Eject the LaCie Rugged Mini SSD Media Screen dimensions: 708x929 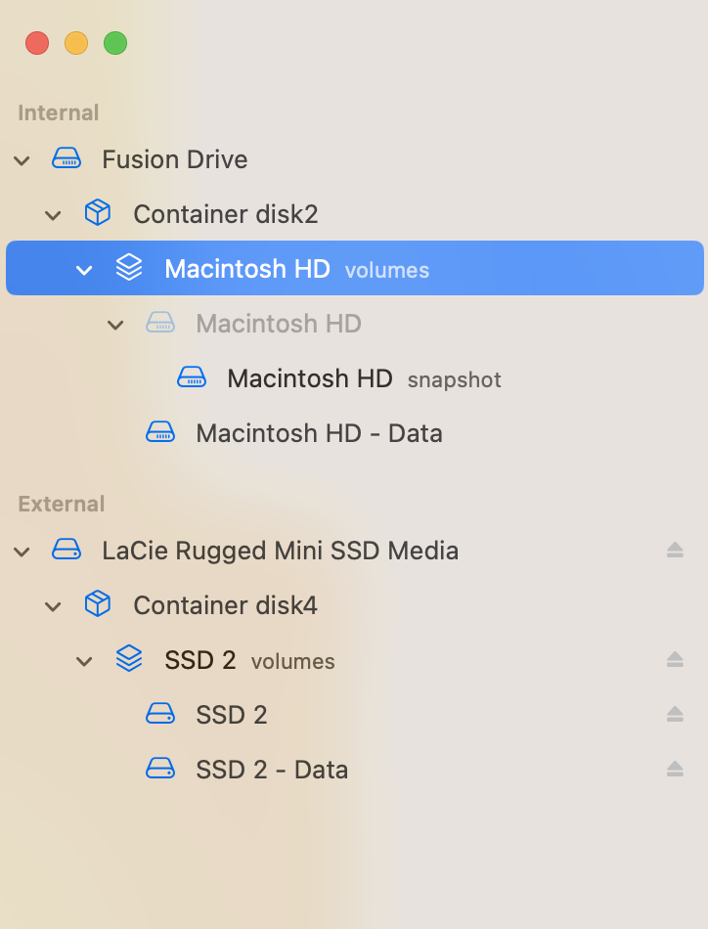[675, 550]
